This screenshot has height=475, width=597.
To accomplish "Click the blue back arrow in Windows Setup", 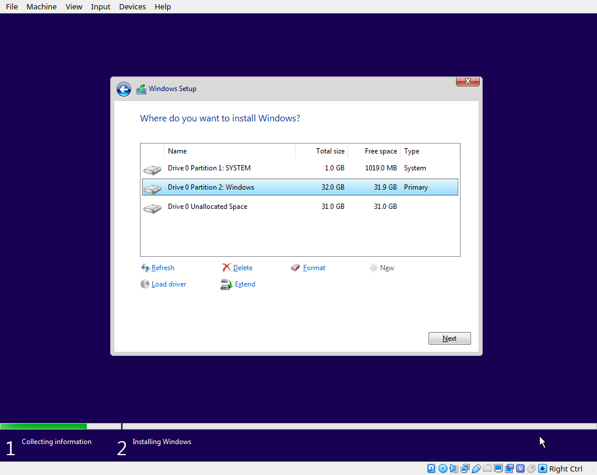I will (x=124, y=89).
